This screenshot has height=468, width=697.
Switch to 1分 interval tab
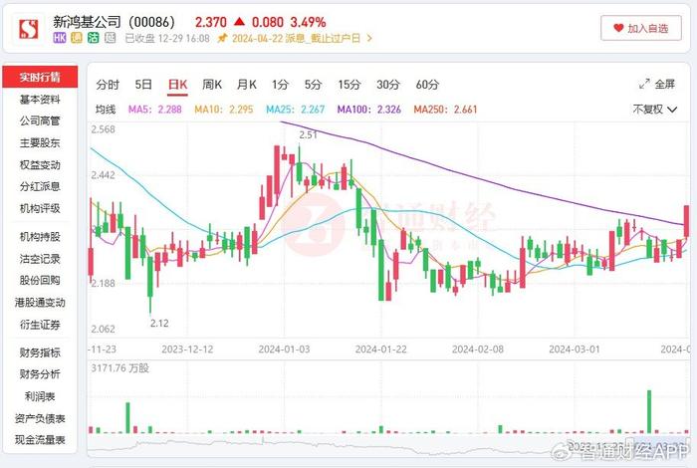[281, 85]
